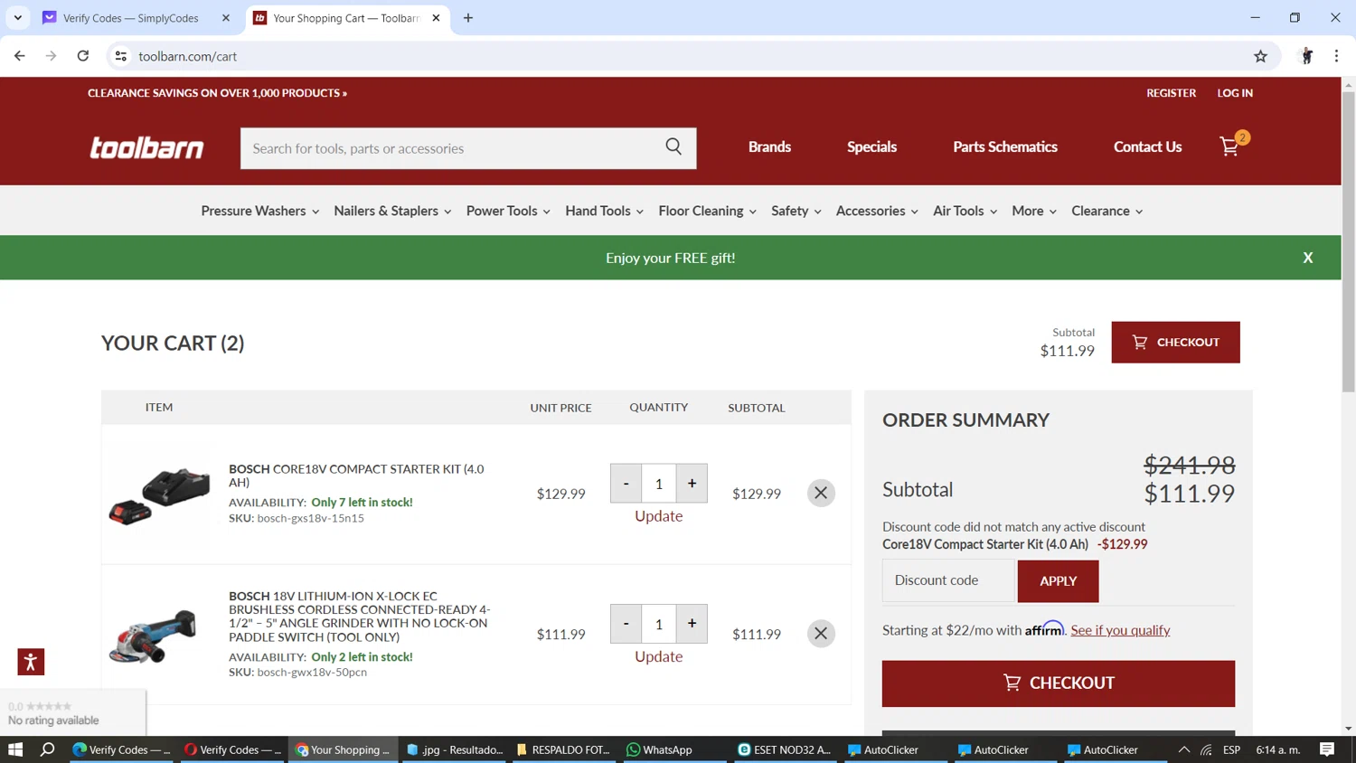Image resolution: width=1356 pixels, height=763 pixels.
Task: Click LOG IN link
Action: [1235, 93]
